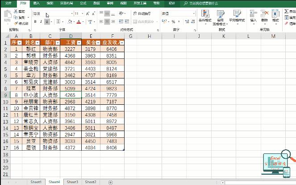Apply fill color bucket
Image resolution: width=296 pixels, height=185 pixels.
(x=70, y=22)
